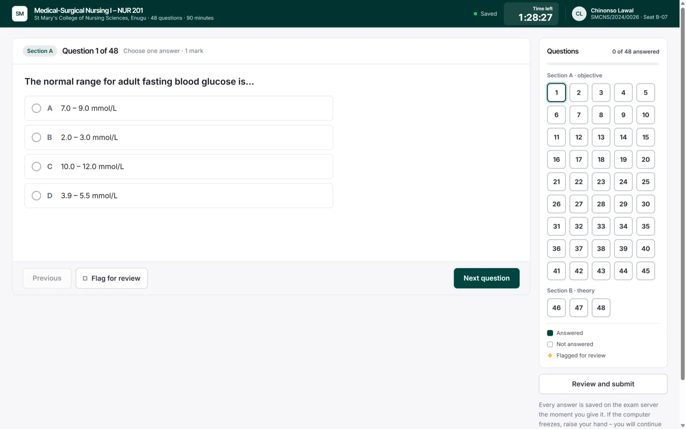Select option A, 7.0 – 9.0 mmol/L

click(x=179, y=108)
